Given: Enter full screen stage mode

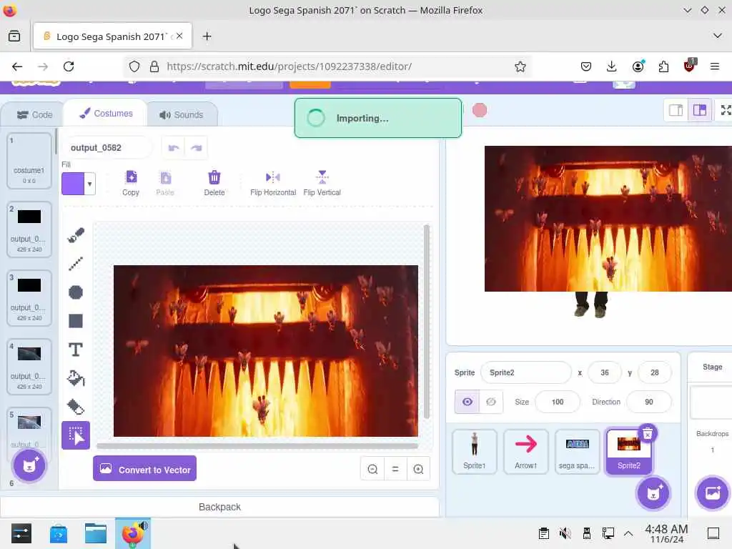Looking at the screenshot, I should coord(725,110).
